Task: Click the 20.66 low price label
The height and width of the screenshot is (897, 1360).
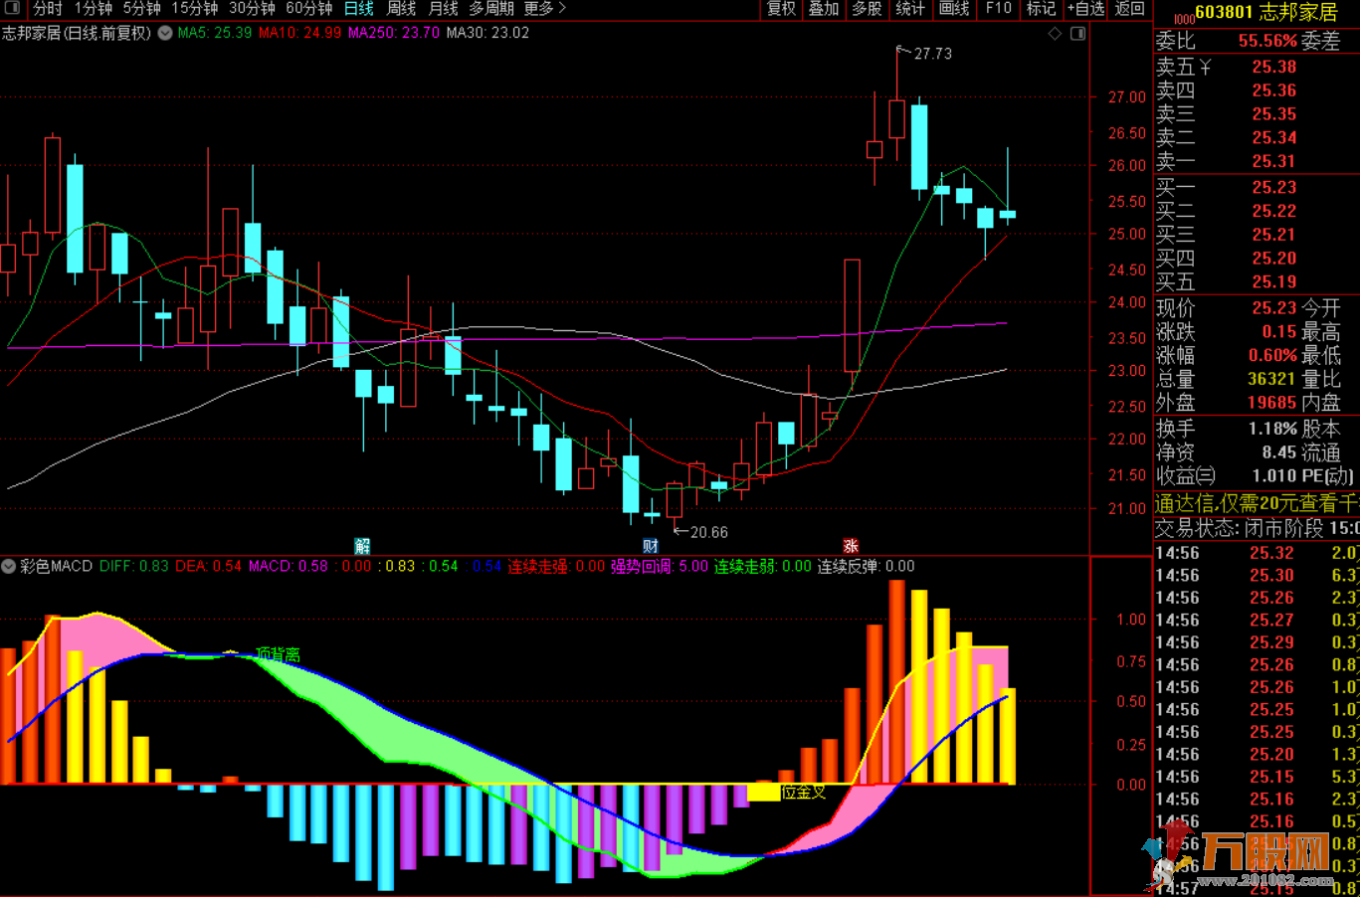Action: tap(709, 532)
